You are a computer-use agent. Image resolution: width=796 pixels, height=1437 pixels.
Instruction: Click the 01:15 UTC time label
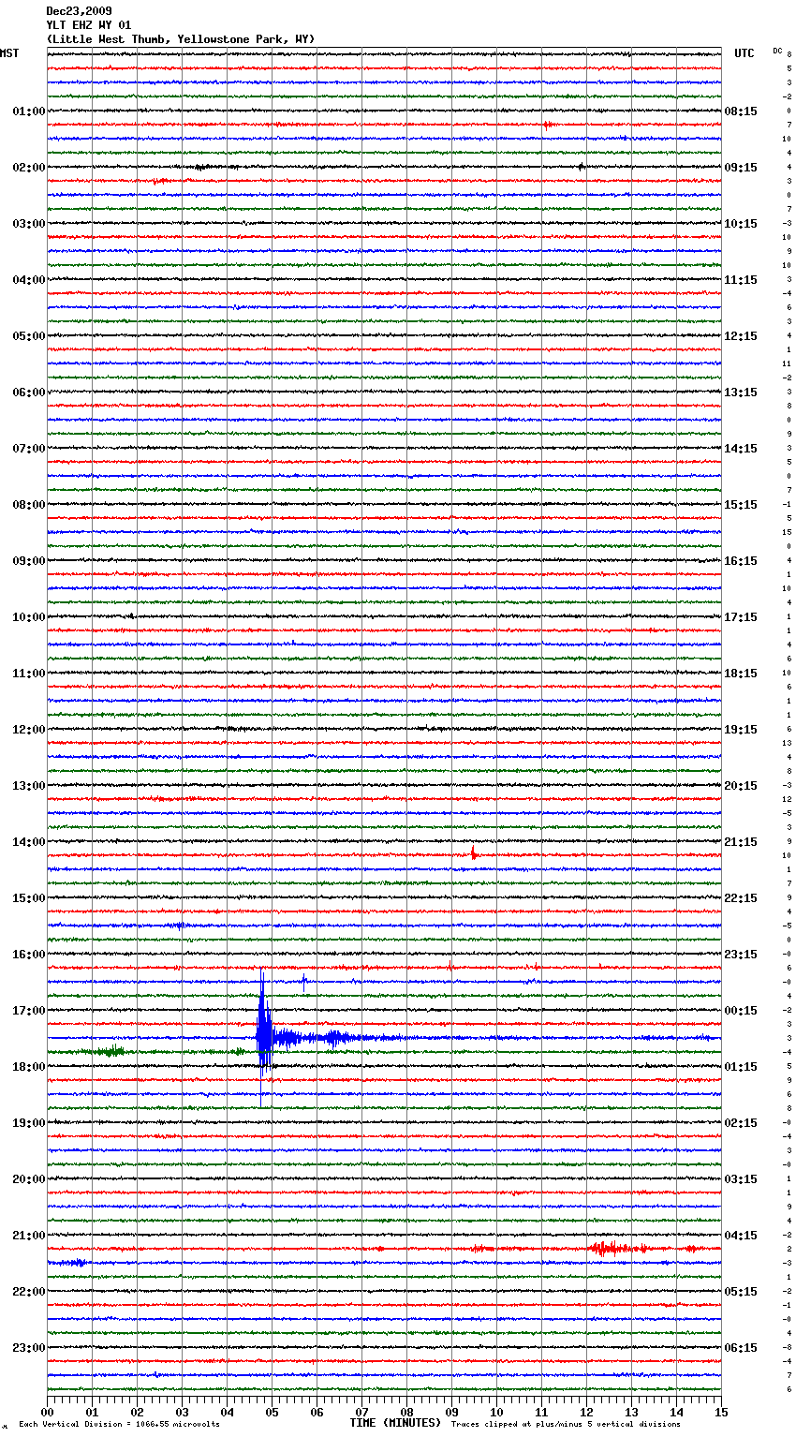741,1067
